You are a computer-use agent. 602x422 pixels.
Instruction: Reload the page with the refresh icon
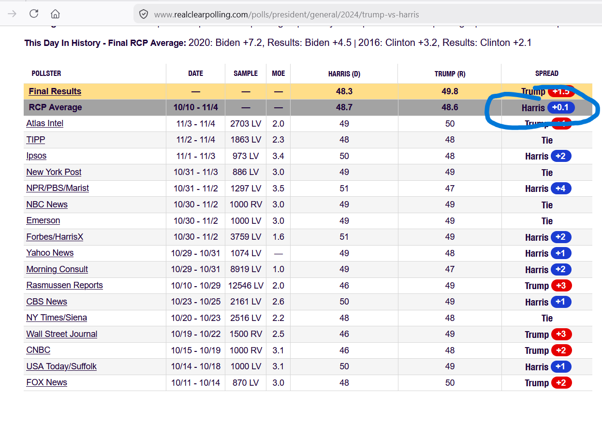pos(34,14)
